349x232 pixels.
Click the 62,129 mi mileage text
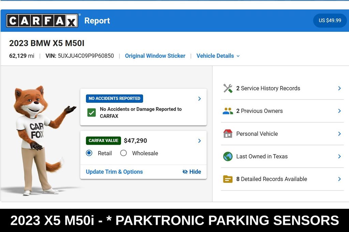click(21, 56)
